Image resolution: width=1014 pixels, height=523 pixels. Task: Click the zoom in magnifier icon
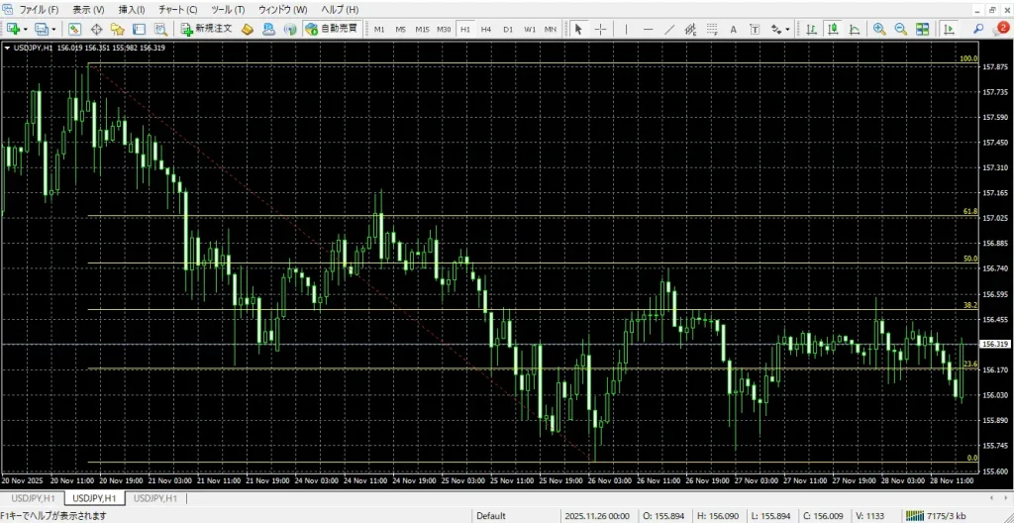point(878,29)
